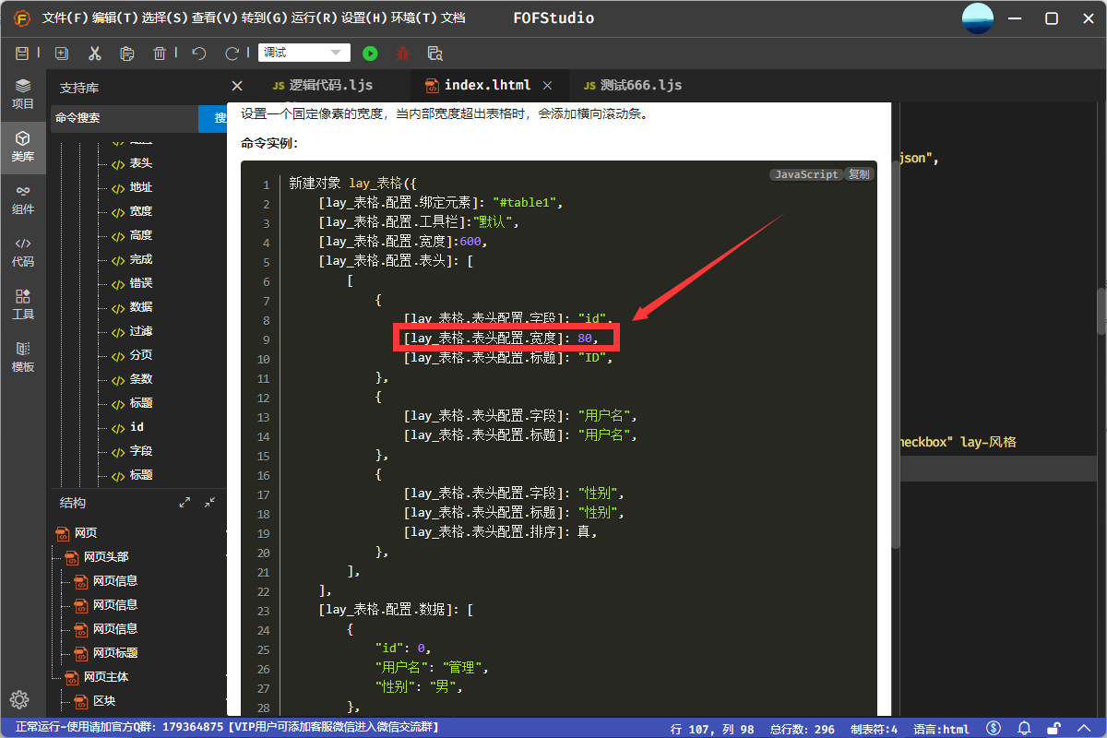Select the id item in the command tree
The width and height of the screenshot is (1107, 738).
(137, 427)
